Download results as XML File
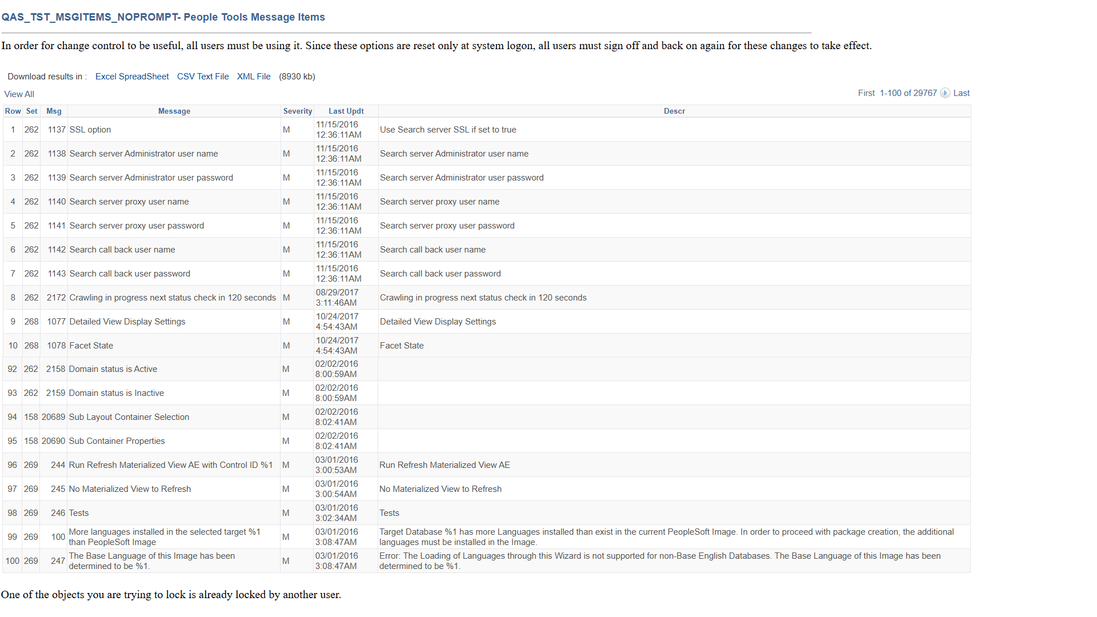The width and height of the screenshot is (1097, 617). pyautogui.click(x=253, y=76)
